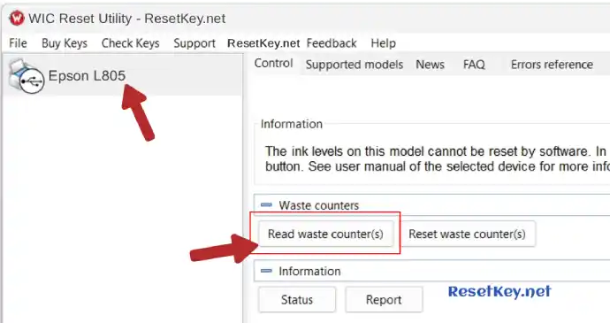Open the File menu
Viewport: 610px width, 323px height.
tap(18, 42)
